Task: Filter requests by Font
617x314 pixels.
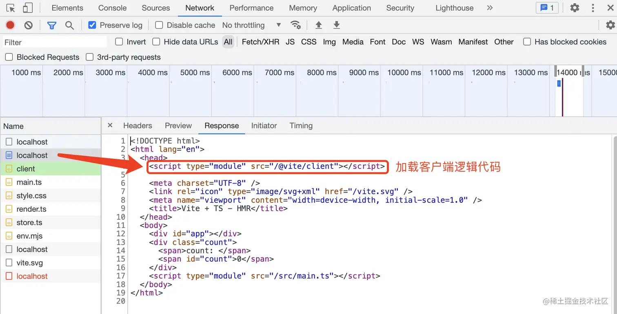Action: coord(377,42)
